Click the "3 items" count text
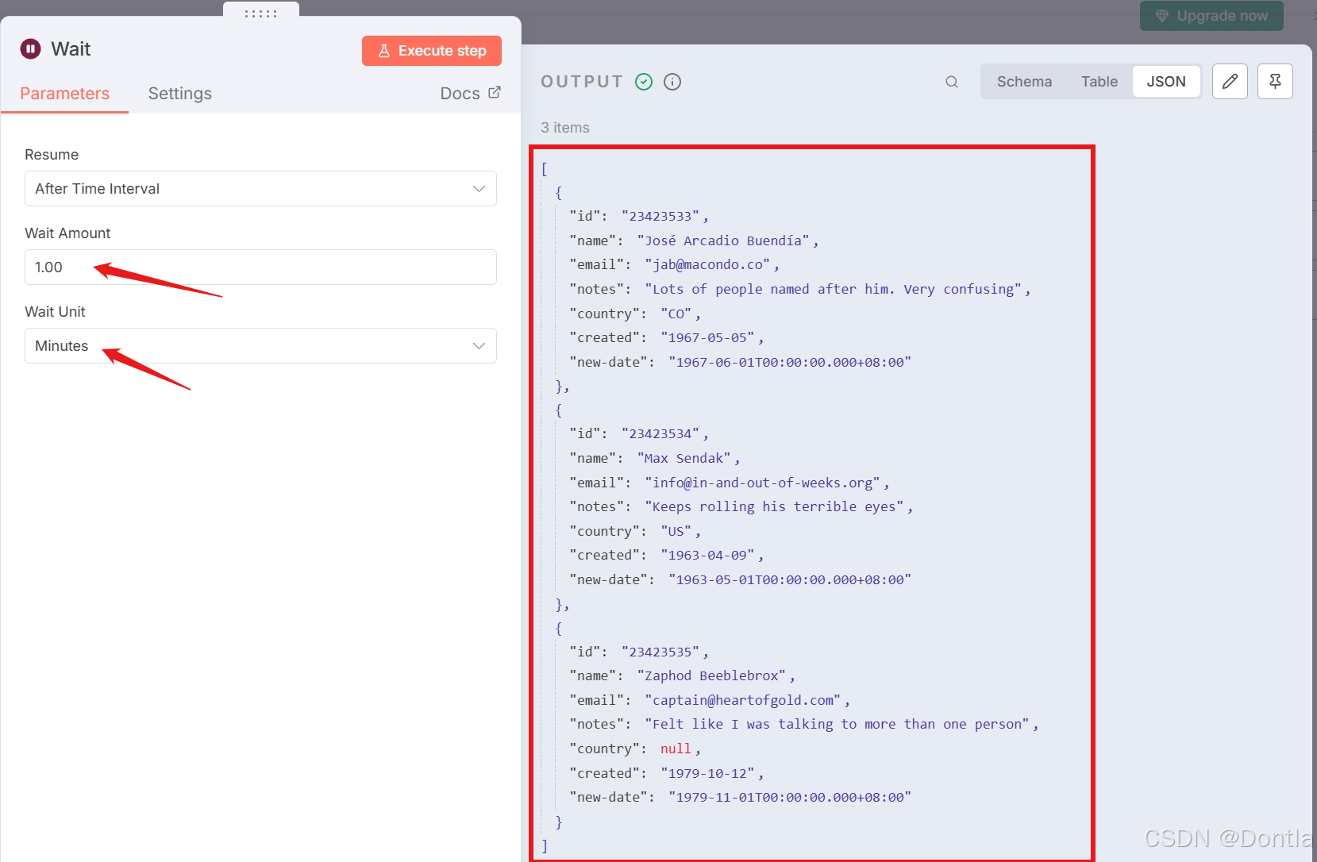The height and width of the screenshot is (862, 1317). [x=565, y=128]
